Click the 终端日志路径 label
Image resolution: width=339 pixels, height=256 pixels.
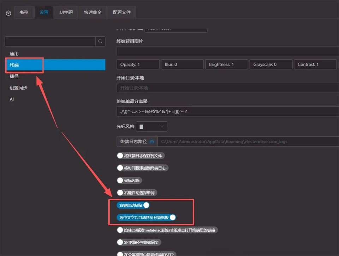133,142
